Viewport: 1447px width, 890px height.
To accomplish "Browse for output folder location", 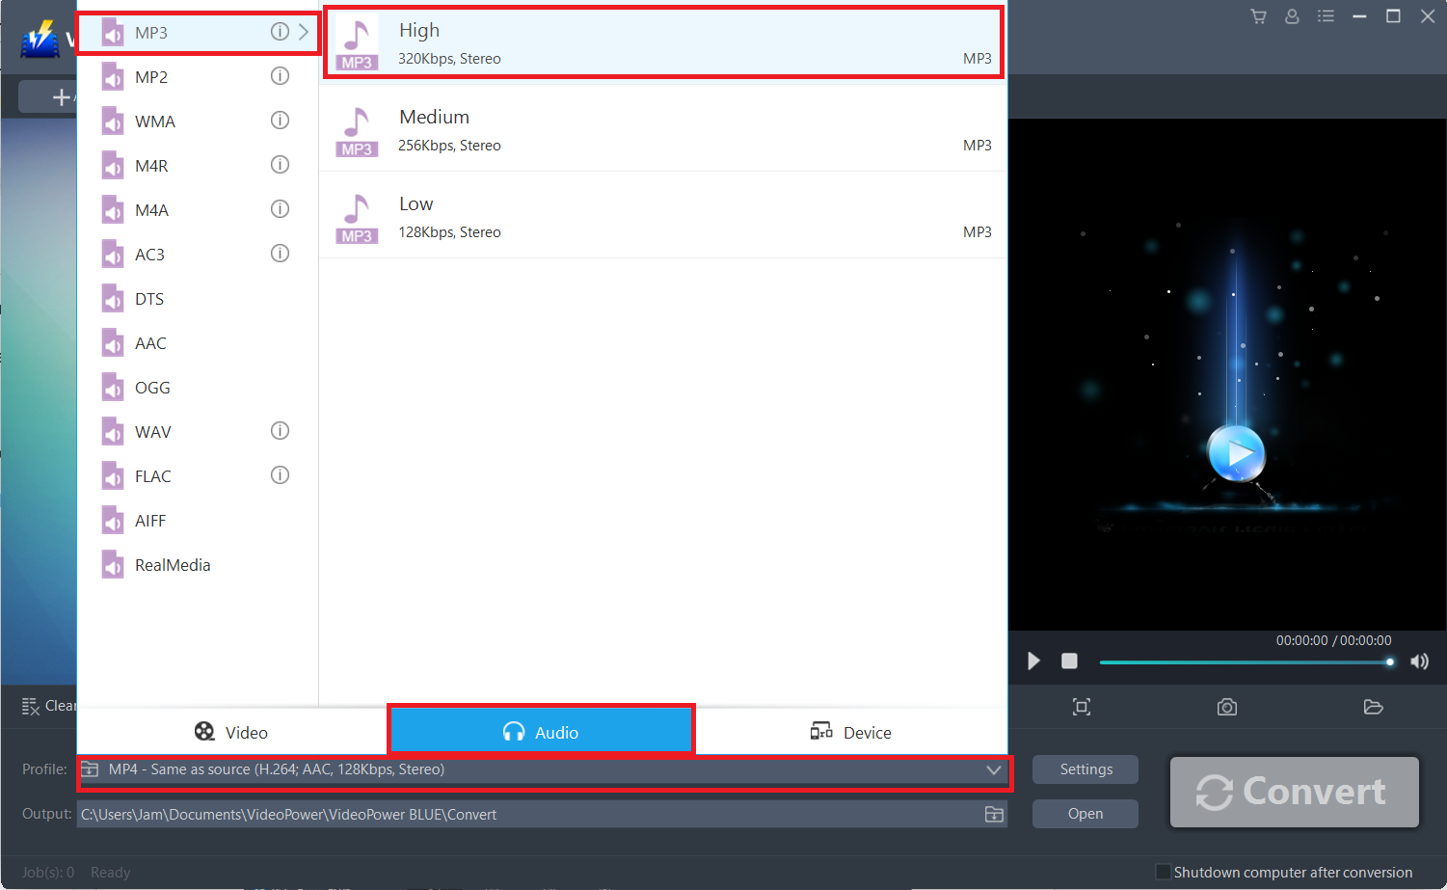I will [993, 814].
